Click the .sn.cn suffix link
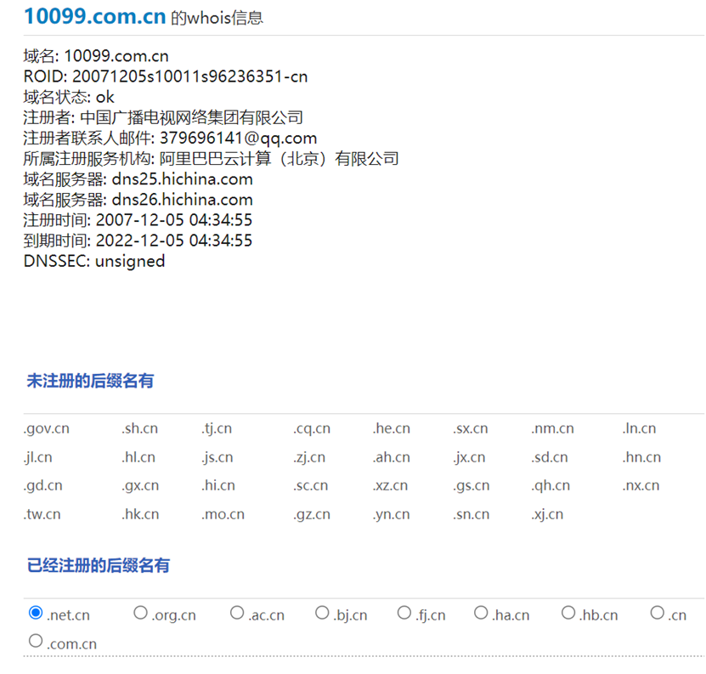The width and height of the screenshot is (706, 674). (x=471, y=514)
